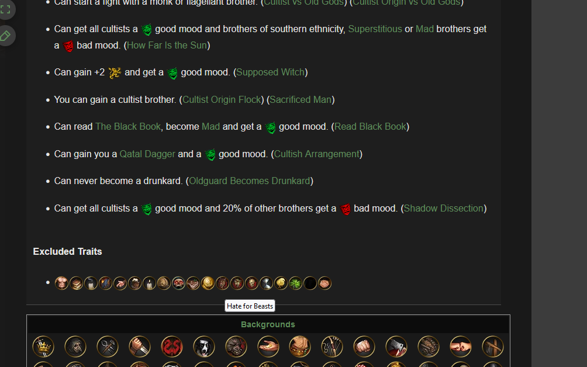Click the four-leaf clover trait icon
Image resolution: width=587 pixels, height=367 pixels.
[295, 283]
